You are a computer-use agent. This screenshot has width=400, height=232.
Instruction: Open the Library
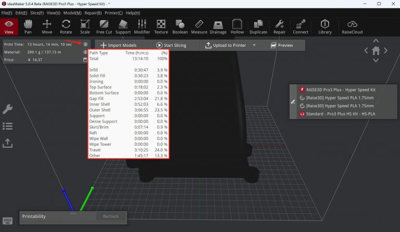(x=325, y=27)
